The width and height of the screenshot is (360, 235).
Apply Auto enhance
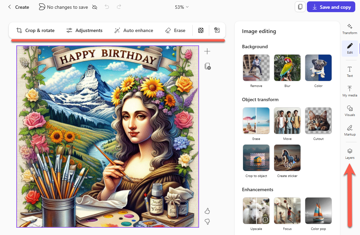tap(134, 30)
